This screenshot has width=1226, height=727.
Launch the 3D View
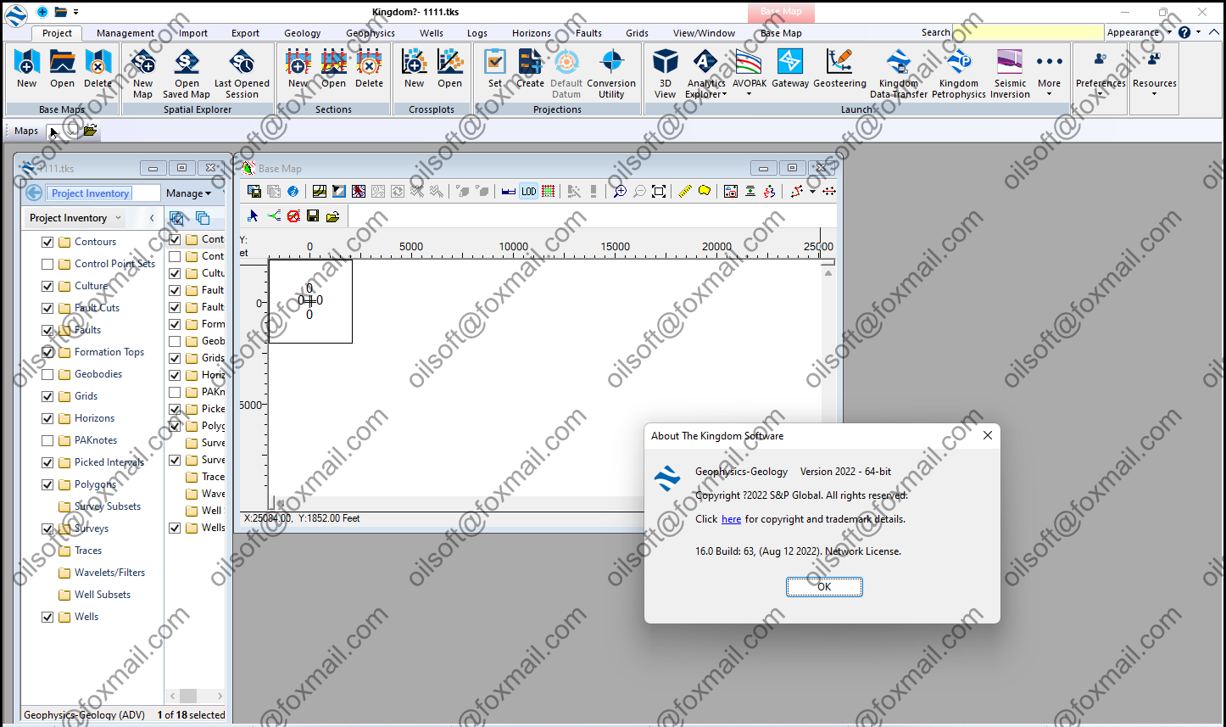coord(666,72)
